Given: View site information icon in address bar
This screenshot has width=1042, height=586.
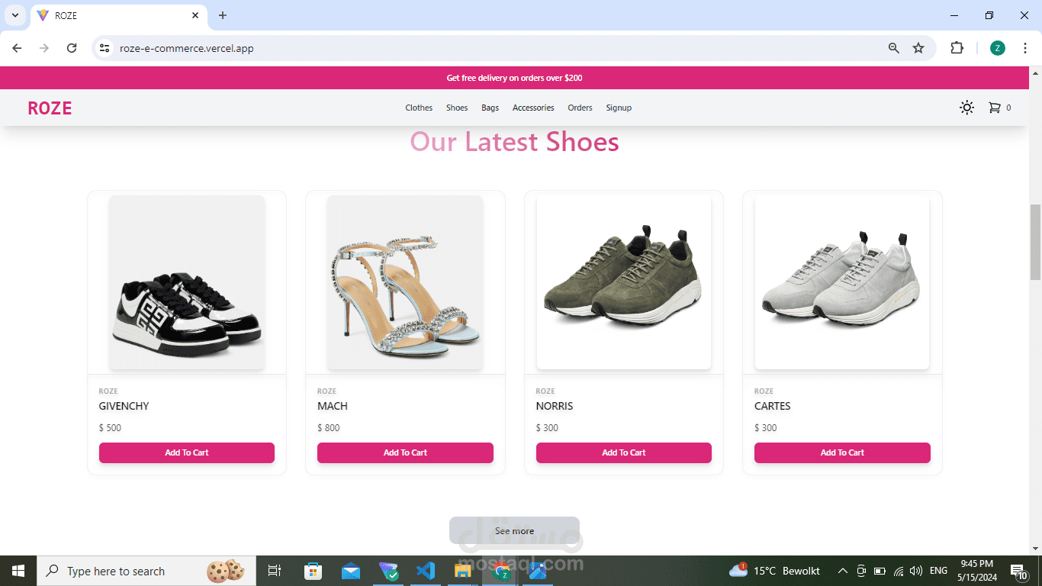Looking at the screenshot, I should (x=105, y=48).
